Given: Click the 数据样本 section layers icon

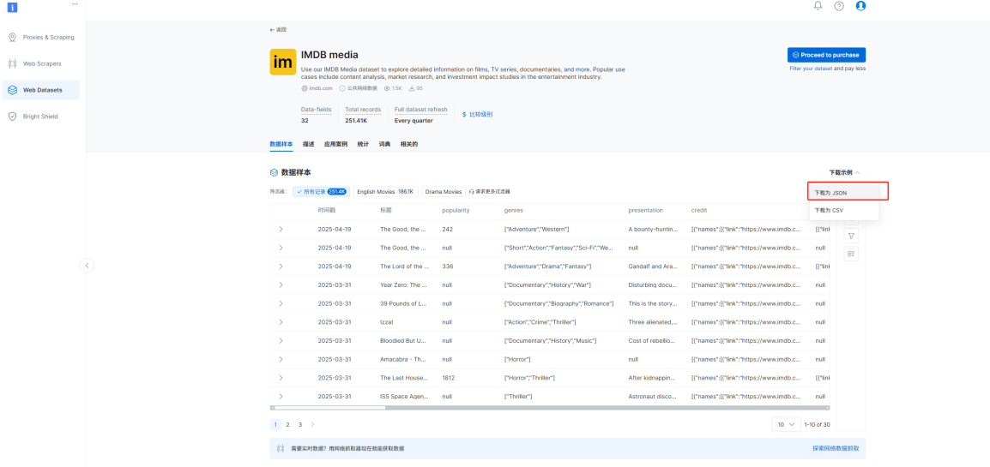Looking at the screenshot, I should pos(274,172).
